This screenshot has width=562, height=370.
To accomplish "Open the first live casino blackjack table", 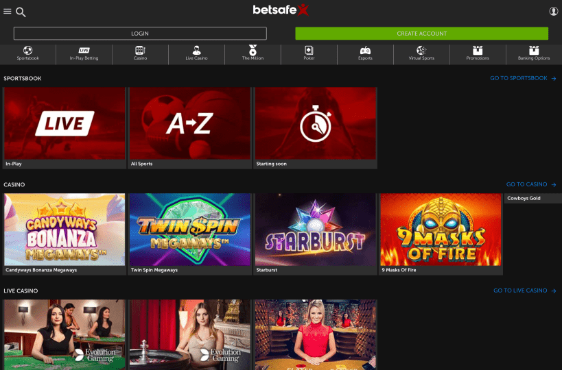I will tap(65, 334).
